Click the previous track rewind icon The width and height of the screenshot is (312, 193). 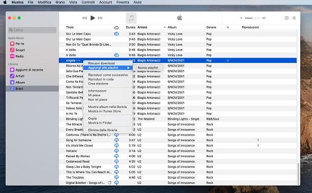pyautogui.click(x=84, y=18)
